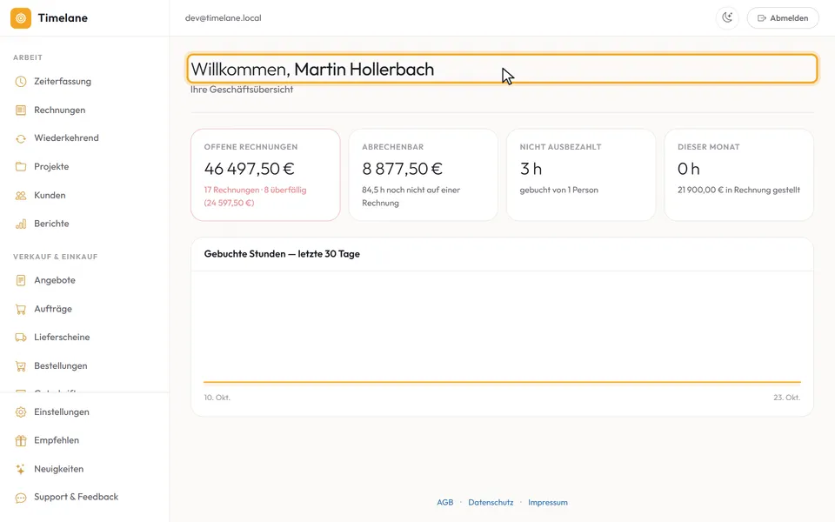The image size is (835, 522).
Task: Click the 21 900,00 € in Rechnung gestellt text
Action: point(738,191)
